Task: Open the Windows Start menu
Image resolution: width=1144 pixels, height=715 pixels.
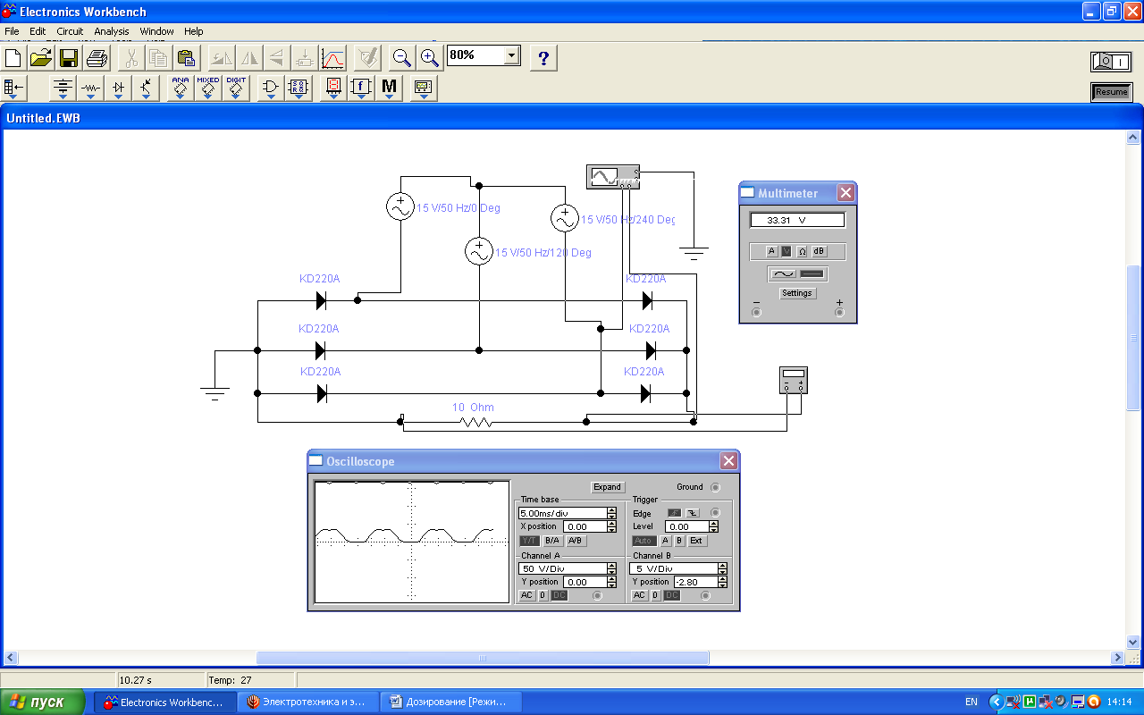Action: click(x=43, y=702)
